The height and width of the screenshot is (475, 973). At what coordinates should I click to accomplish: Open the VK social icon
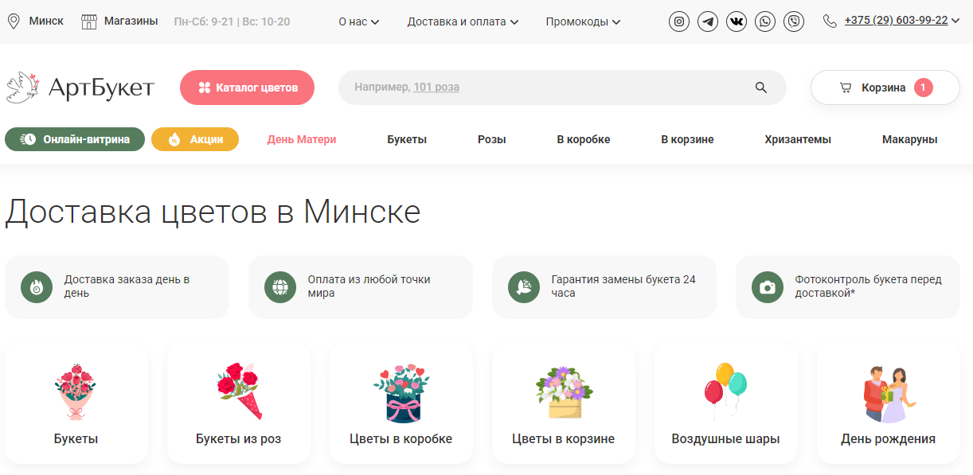737,21
